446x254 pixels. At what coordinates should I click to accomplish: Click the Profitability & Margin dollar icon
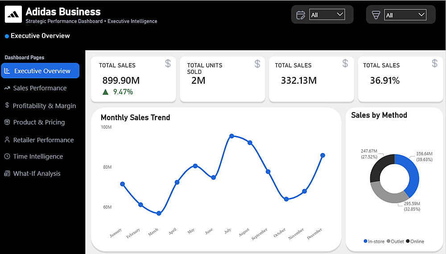(x=7, y=105)
